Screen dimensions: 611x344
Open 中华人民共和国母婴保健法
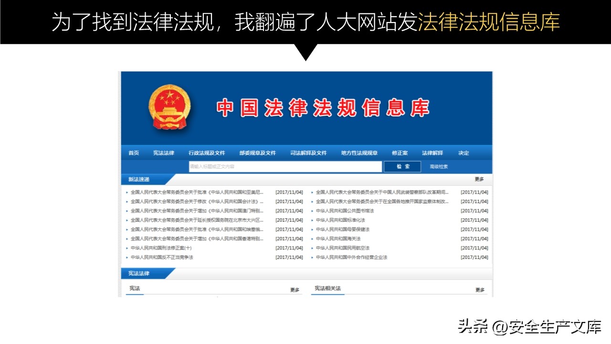343,229
